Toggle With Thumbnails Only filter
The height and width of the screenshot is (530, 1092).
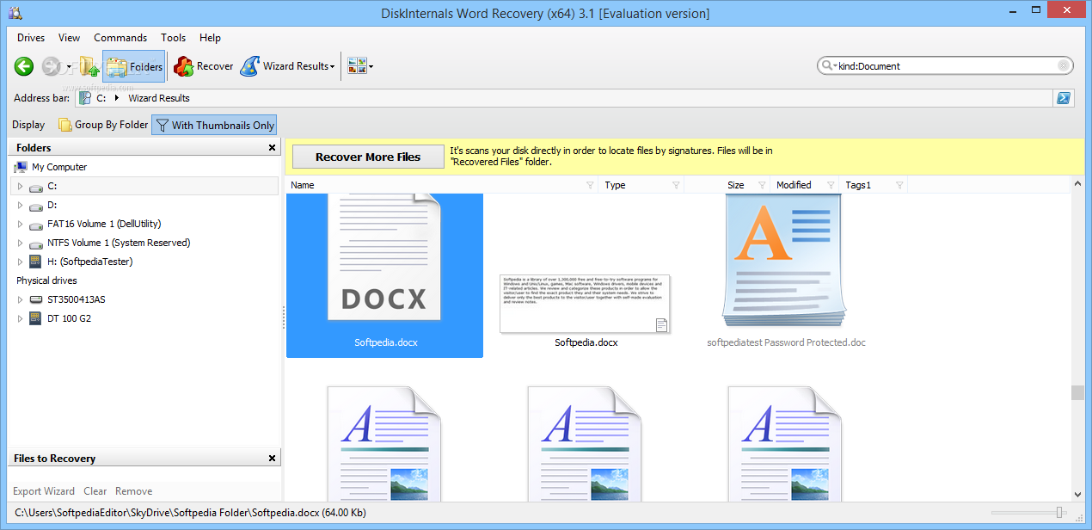214,125
